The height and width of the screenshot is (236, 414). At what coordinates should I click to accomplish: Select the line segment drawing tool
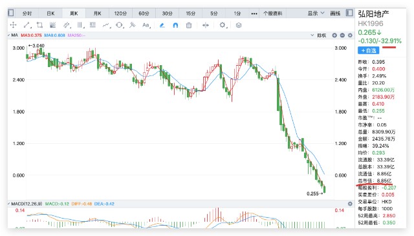point(27,25)
